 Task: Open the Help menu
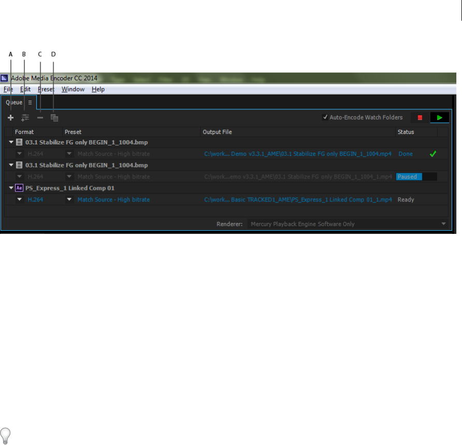[x=98, y=89]
